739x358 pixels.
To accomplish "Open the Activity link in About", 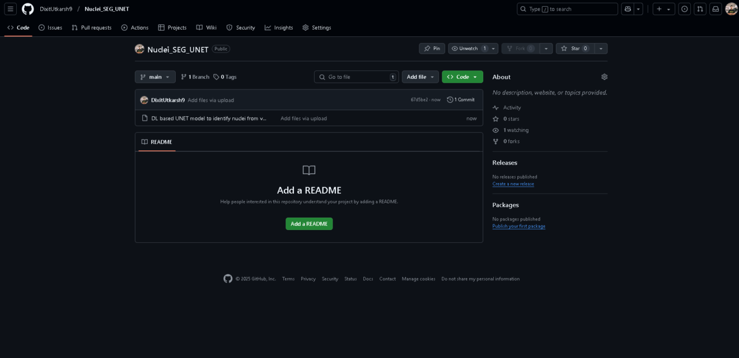I will [x=507, y=108].
